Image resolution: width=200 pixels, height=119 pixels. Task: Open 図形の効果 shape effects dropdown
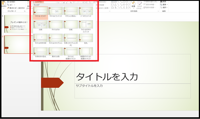click(149, 7)
